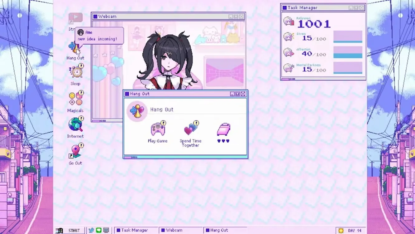Maximize the Hang Out window
This screenshot has width=415, height=234.
click(x=237, y=94)
